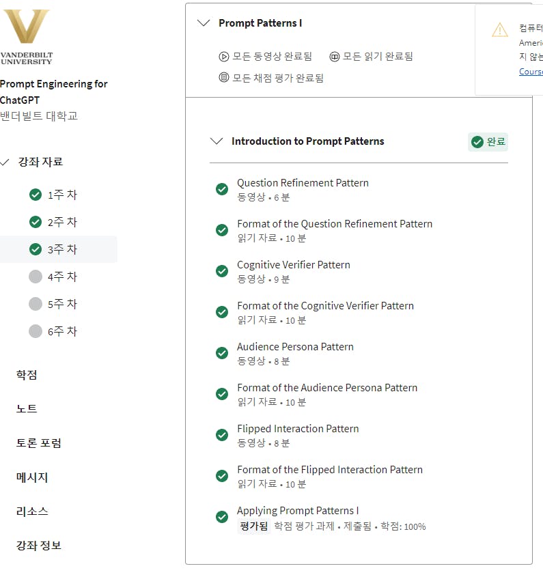This screenshot has height=577, width=543.
Task: Click green checkmark beside Cognitive Verifier Pattern
Action: (x=222, y=271)
